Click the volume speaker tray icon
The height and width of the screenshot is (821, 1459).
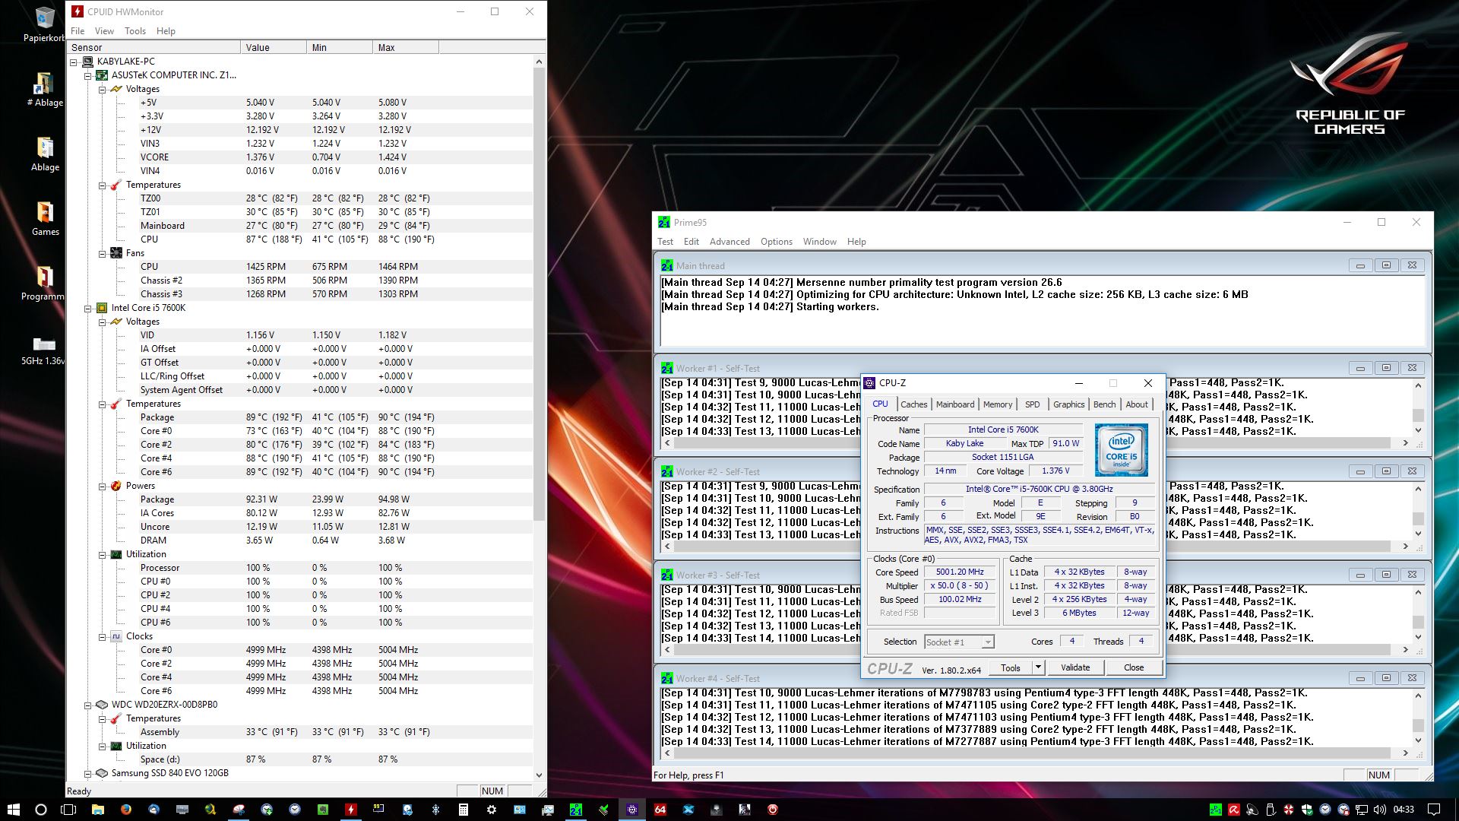point(1379,810)
